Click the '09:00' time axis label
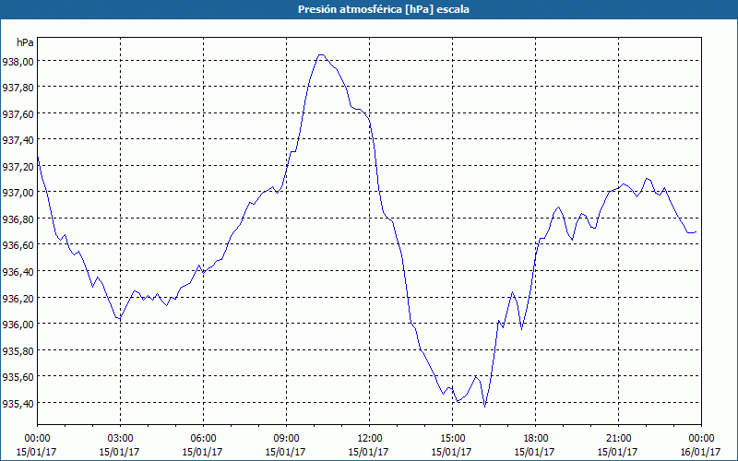The height and width of the screenshot is (461, 738). pyautogui.click(x=286, y=439)
